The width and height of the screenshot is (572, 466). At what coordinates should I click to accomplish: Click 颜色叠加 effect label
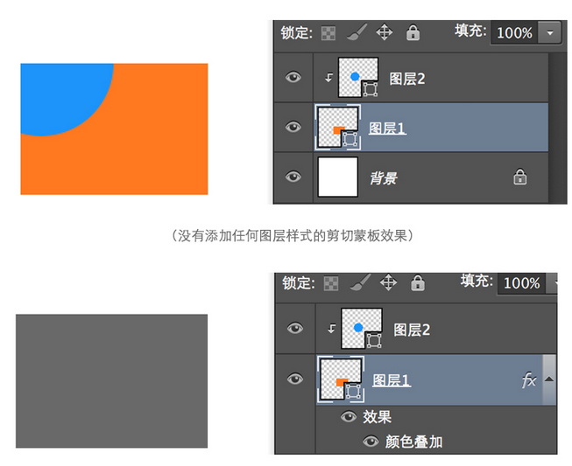(x=413, y=442)
